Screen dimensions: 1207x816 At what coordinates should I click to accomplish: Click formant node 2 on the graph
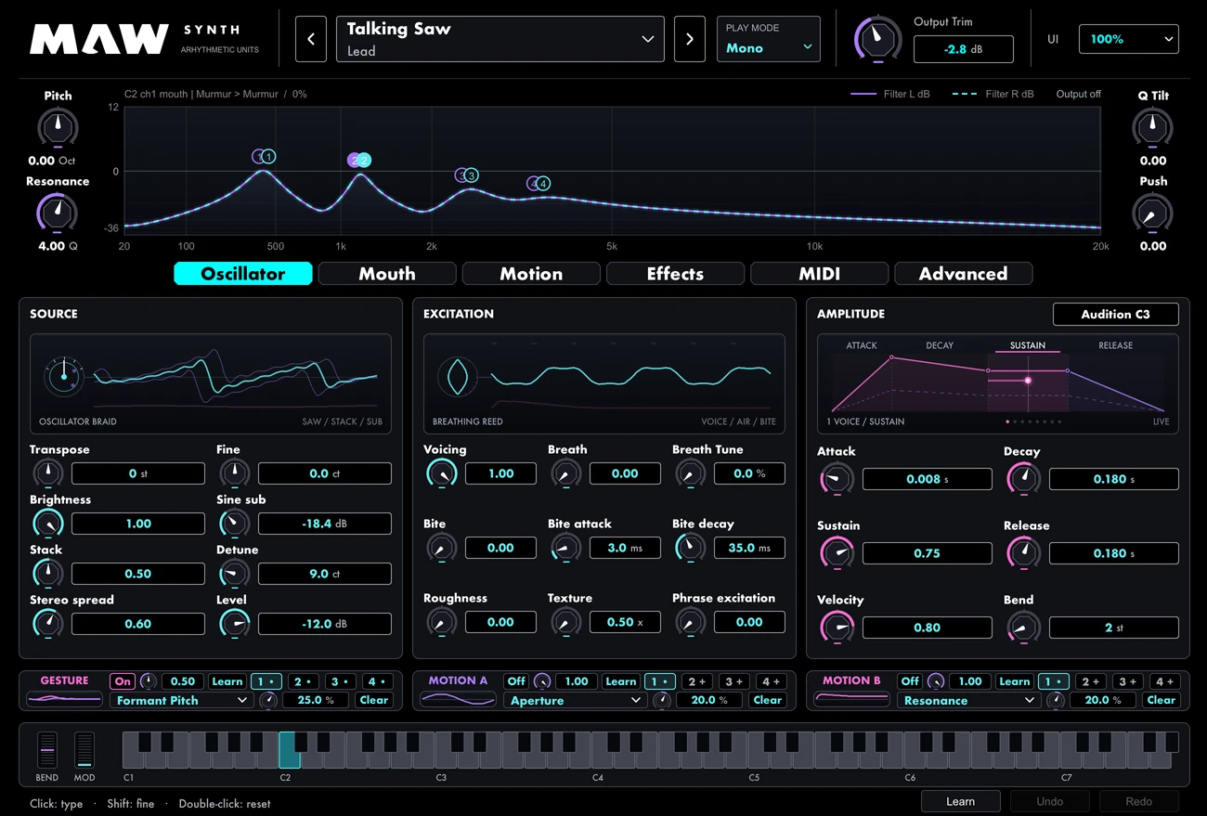pyautogui.click(x=359, y=160)
